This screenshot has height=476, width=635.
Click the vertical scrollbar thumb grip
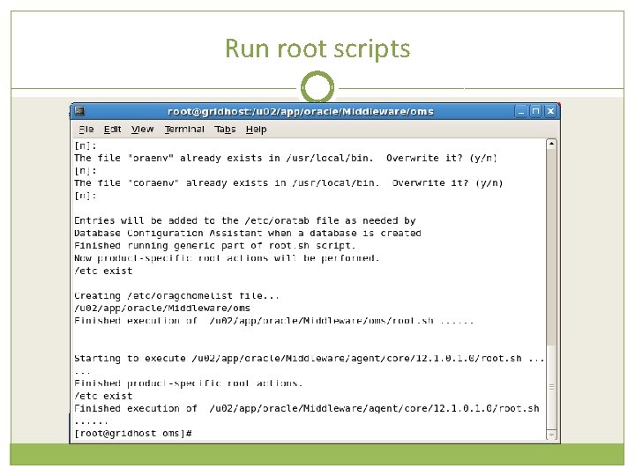tap(551, 387)
